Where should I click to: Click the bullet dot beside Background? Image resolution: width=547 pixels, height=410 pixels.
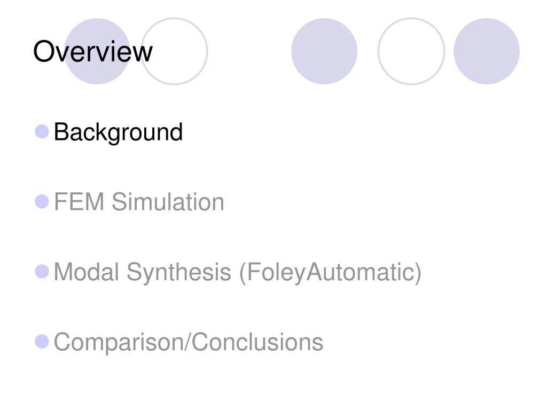[x=42, y=131]
